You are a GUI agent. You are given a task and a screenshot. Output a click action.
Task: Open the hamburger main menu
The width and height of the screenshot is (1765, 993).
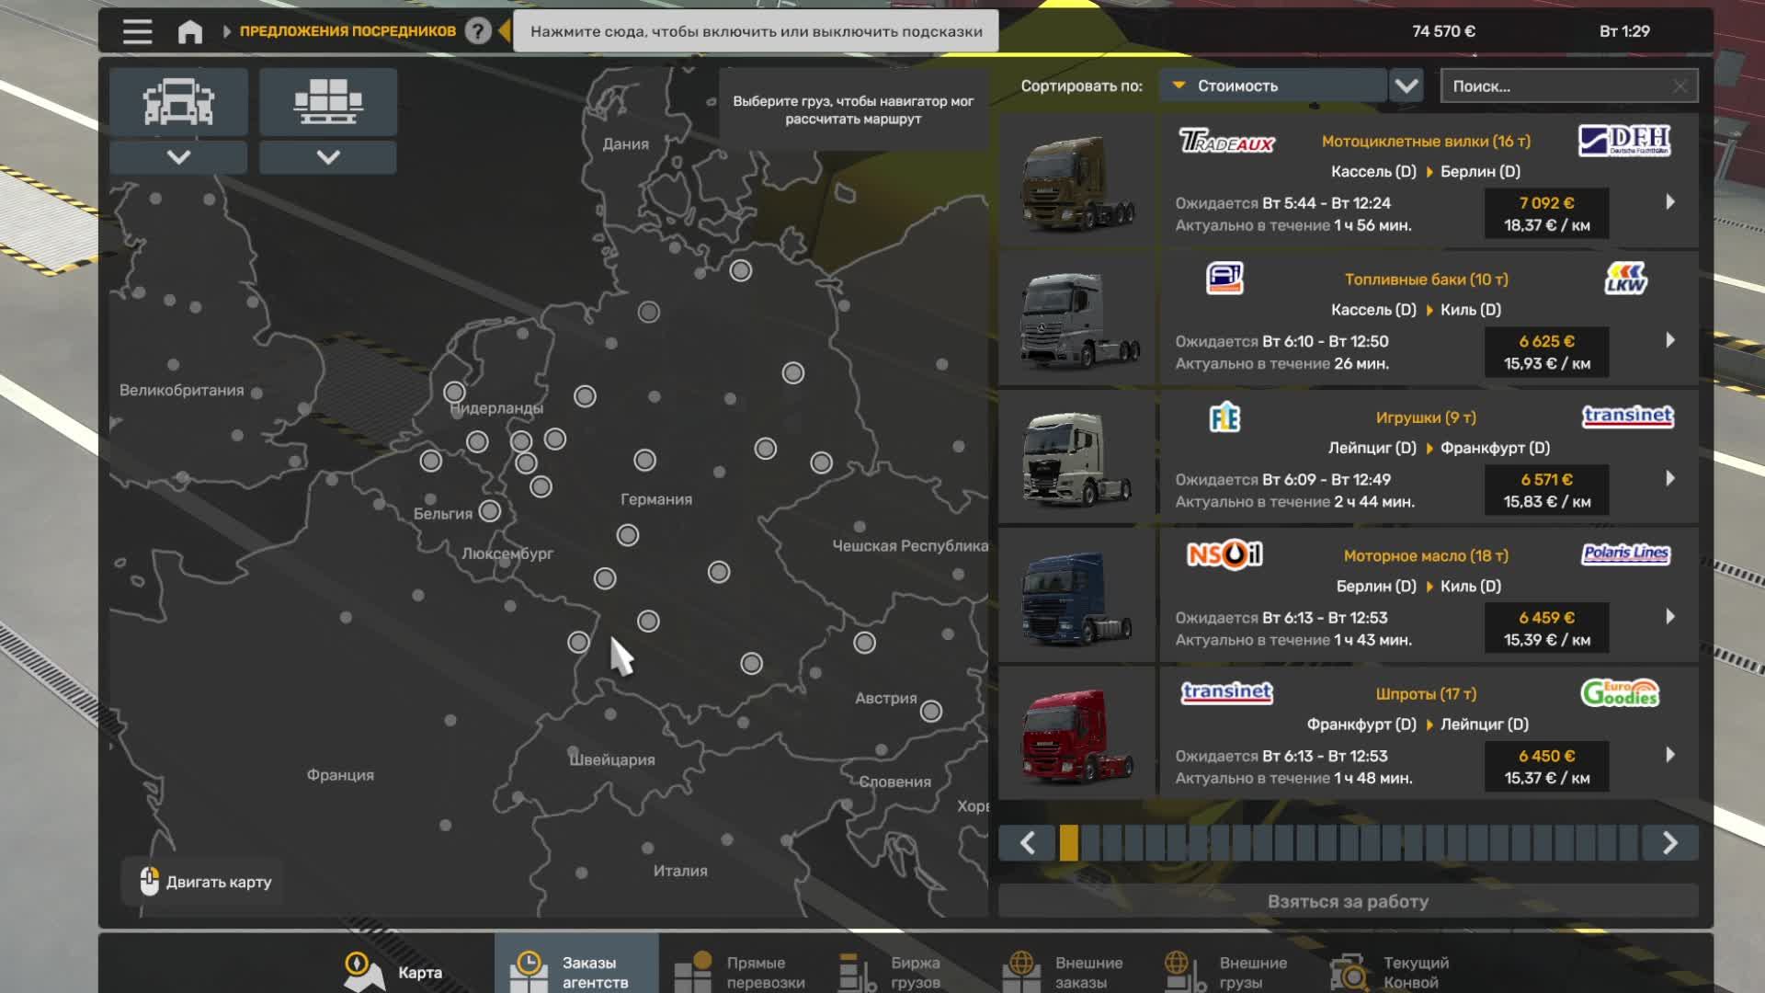[137, 31]
